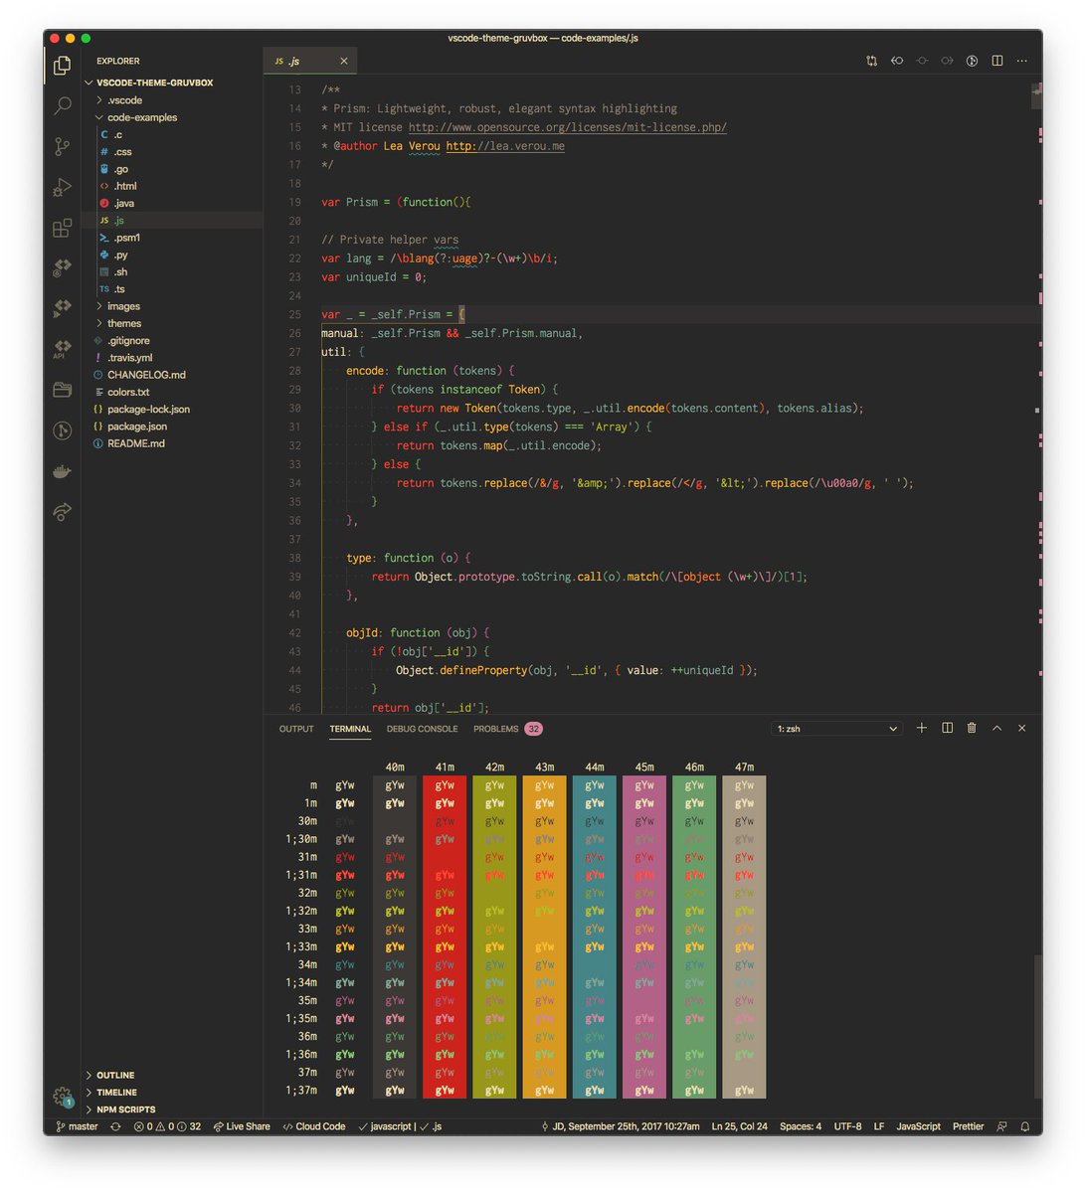The width and height of the screenshot is (1086, 1193).
Task: Open the mit-license.php link in the comment
Action: 567,127
